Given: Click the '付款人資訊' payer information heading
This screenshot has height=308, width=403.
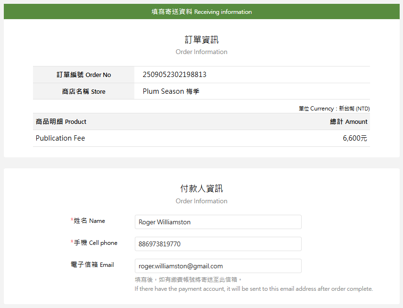Looking at the screenshot, I should coord(201,188).
